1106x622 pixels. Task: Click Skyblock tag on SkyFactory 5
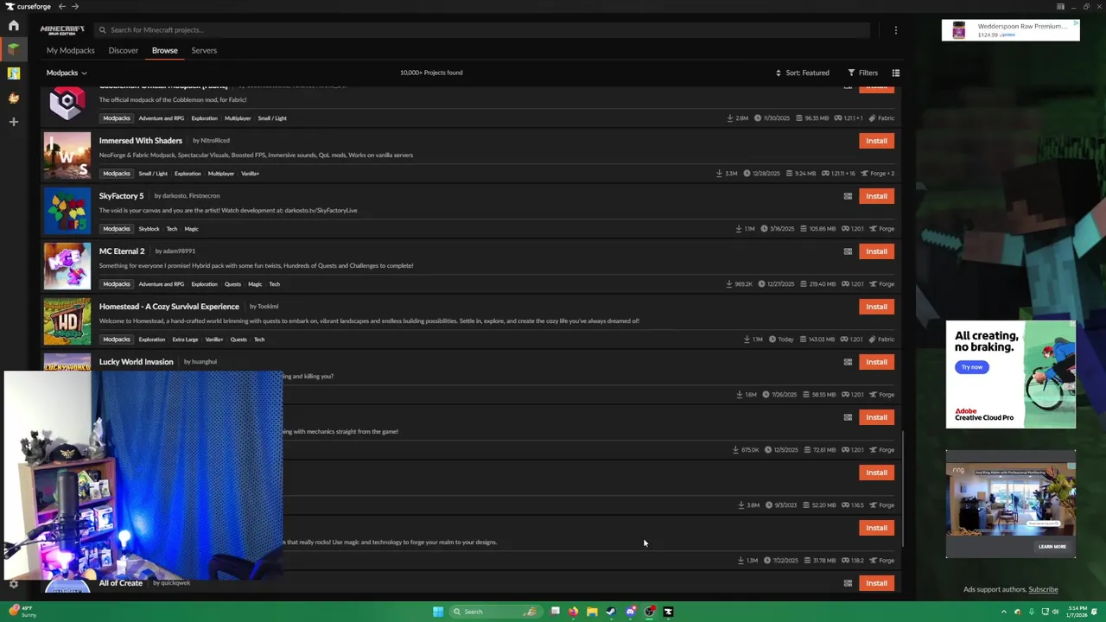click(149, 229)
